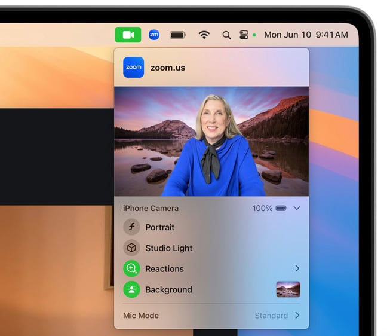Expand the Mic Mode chevron arrow
The image size is (390, 336).
pos(297,315)
